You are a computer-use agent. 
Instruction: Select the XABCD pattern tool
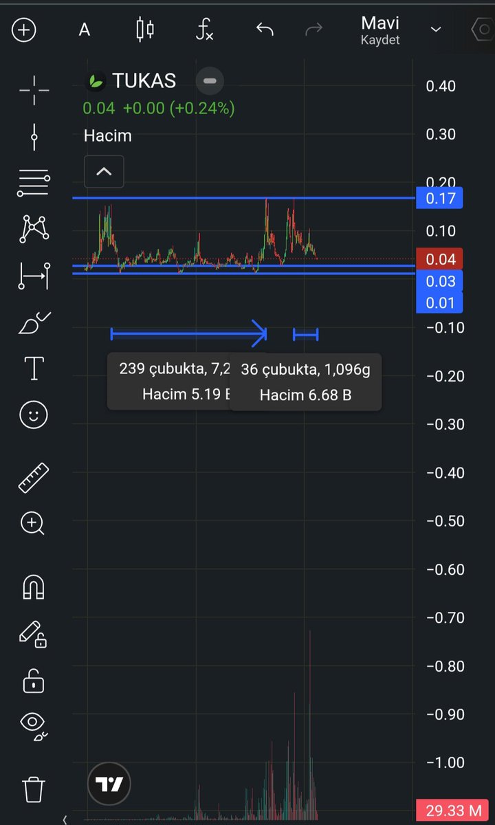34,229
